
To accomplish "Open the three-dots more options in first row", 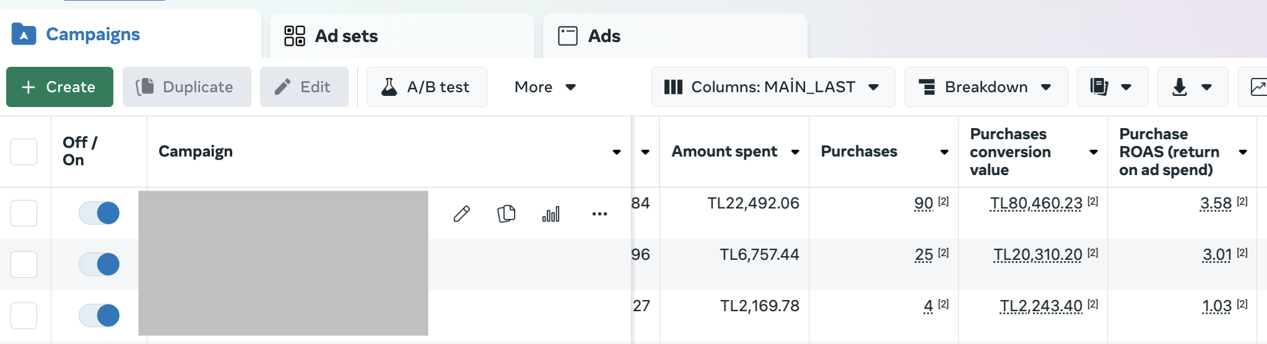I will click(599, 214).
